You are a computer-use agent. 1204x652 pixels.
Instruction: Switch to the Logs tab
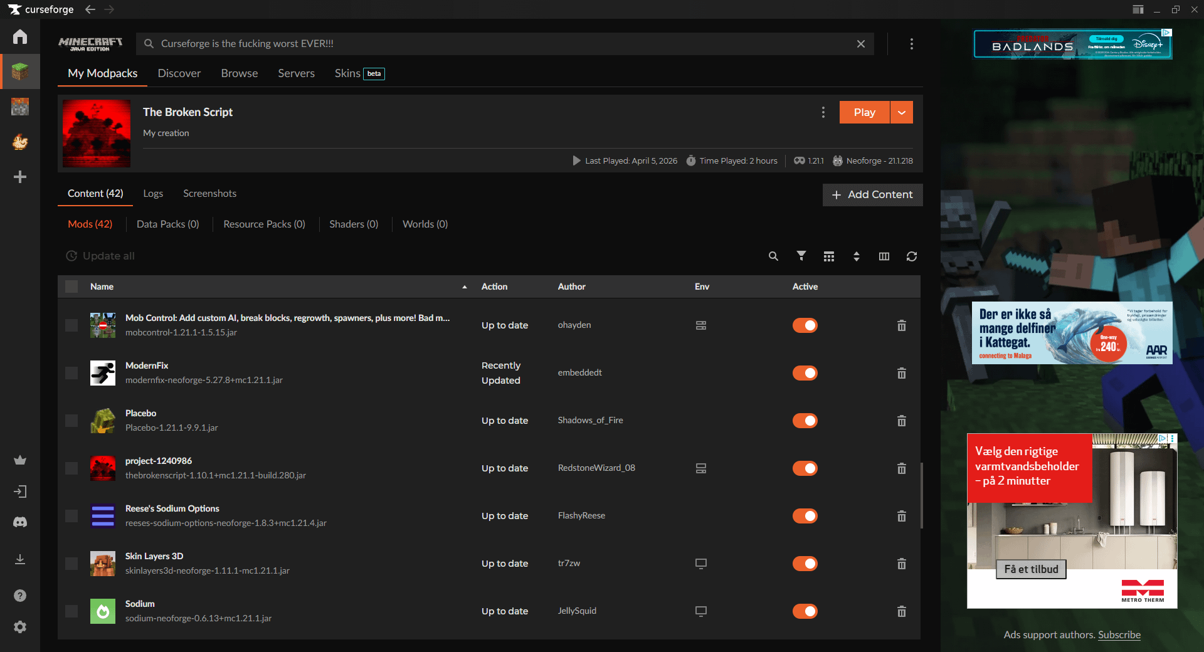tap(153, 194)
